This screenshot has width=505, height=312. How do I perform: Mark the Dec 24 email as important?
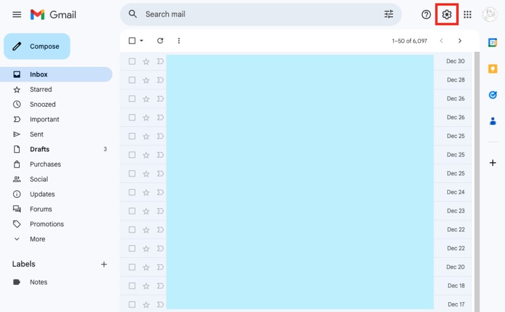[160, 192]
